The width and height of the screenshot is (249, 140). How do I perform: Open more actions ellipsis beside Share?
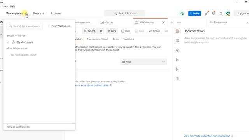tap(166, 31)
